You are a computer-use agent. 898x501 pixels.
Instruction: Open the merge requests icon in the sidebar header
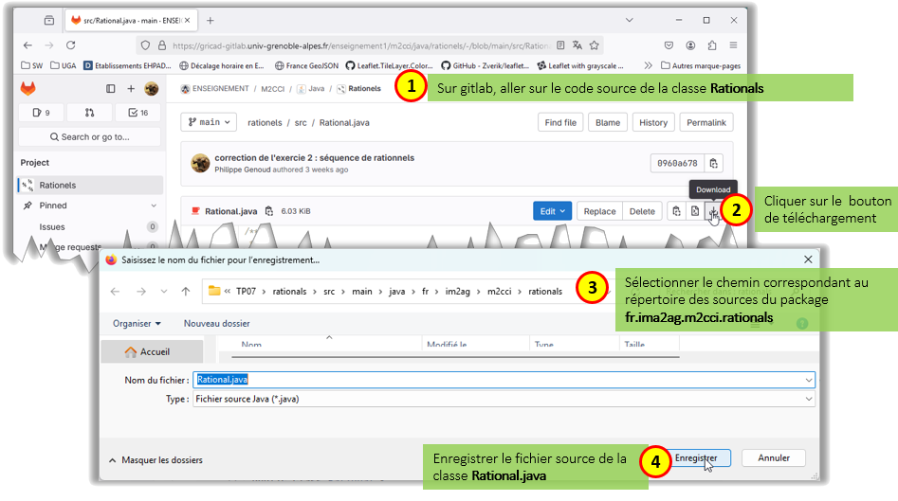pyautogui.click(x=89, y=113)
